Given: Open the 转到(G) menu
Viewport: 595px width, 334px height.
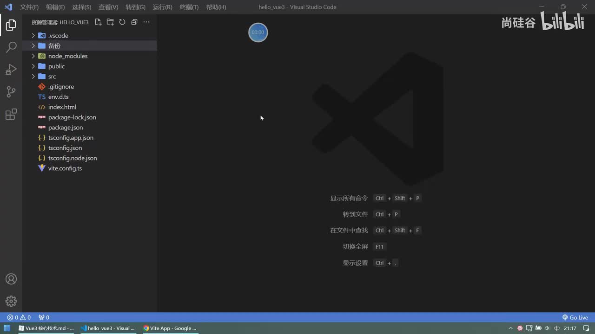Looking at the screenshot, I should [x=135, y=7].
